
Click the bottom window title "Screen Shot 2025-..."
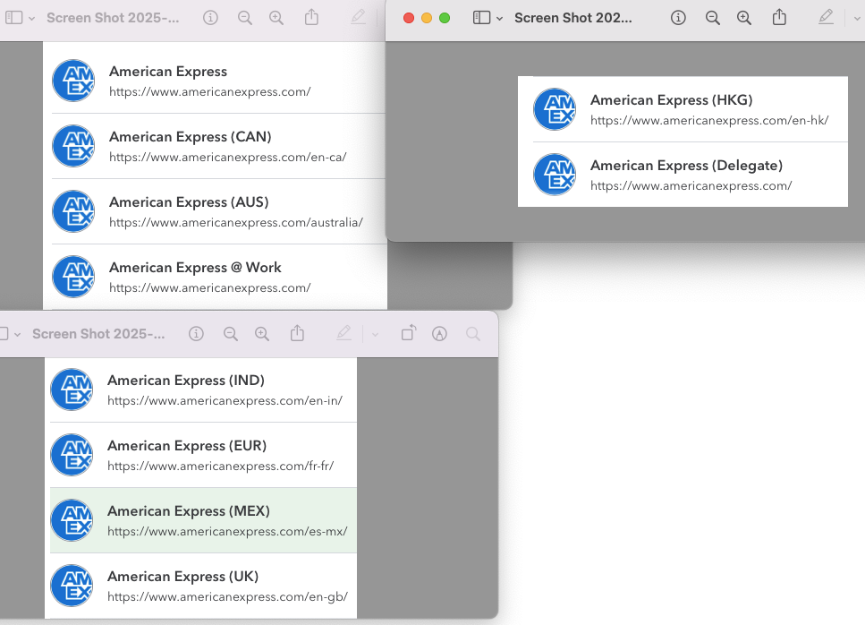[x=98, y=334]
